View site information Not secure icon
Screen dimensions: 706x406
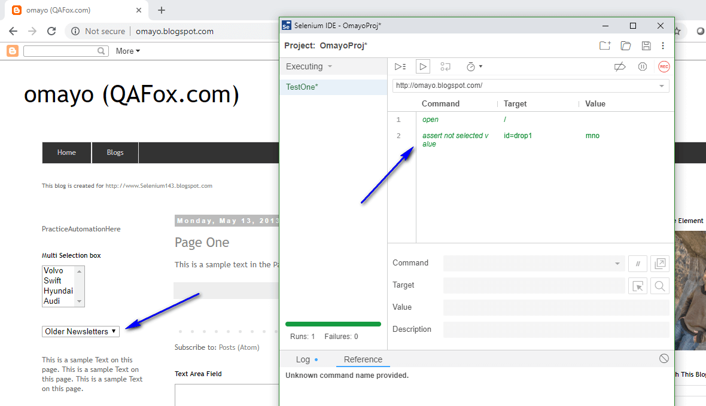[75, 31]
